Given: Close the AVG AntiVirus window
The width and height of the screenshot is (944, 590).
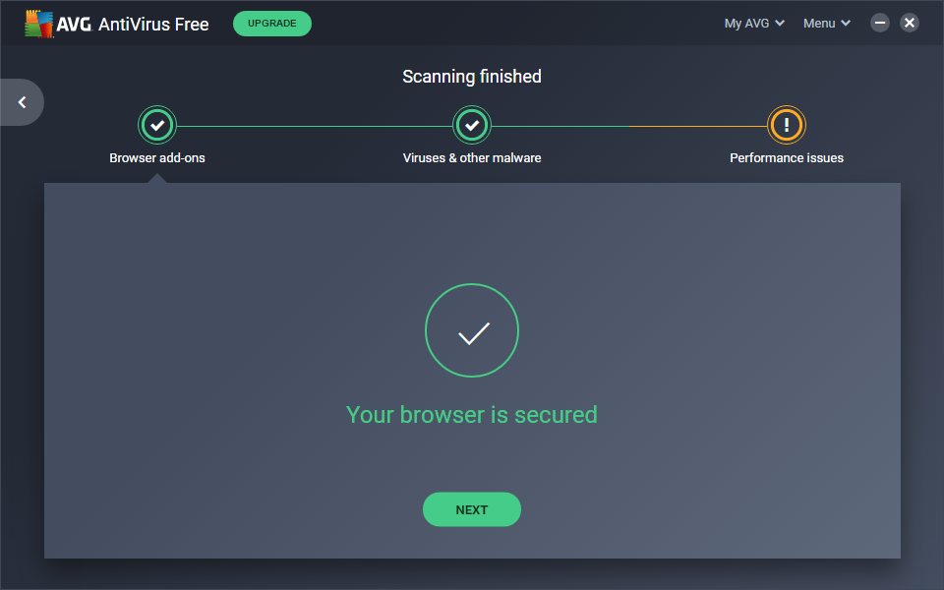Looking at the screenshot, I should pos(910,23).
